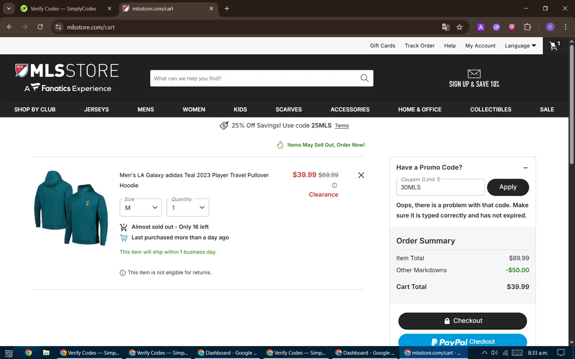Open the network icon in the system tray
This screenshot has width=575, height=359.
click(x=505, y=353)
